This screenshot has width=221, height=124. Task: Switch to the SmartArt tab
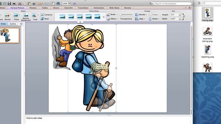point(68,8)
